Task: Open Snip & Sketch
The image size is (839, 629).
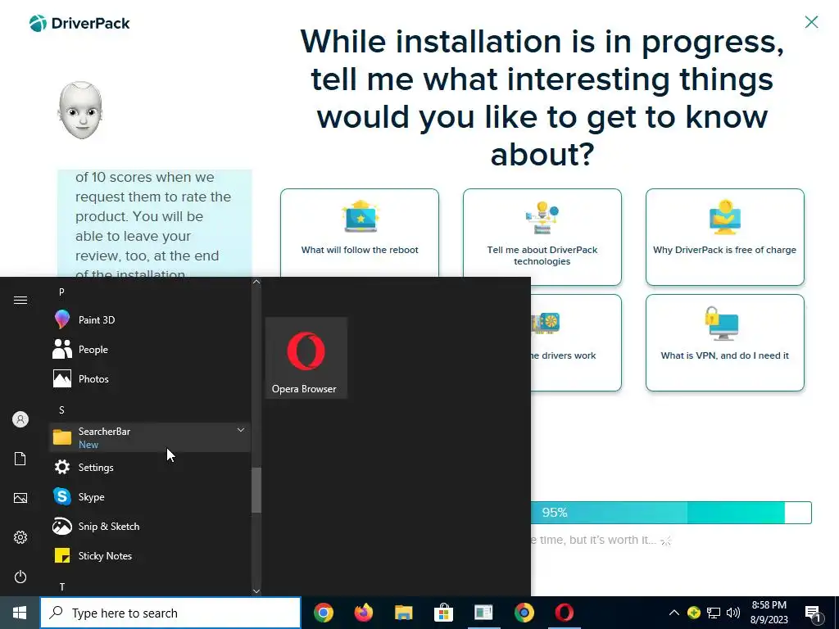Action: pos(150,527)
